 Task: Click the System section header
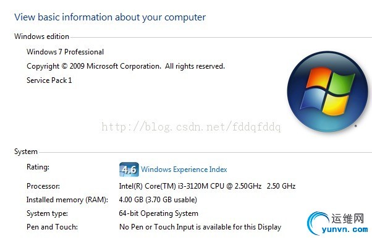(x=26, y=152)
